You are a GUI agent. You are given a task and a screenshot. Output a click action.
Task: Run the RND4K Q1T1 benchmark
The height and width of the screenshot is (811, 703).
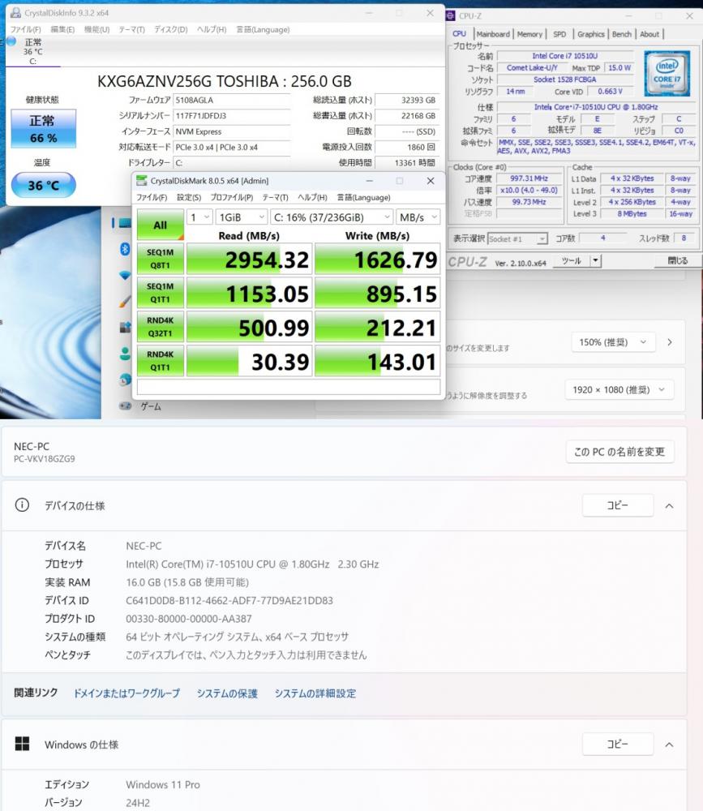click(161, 361)
